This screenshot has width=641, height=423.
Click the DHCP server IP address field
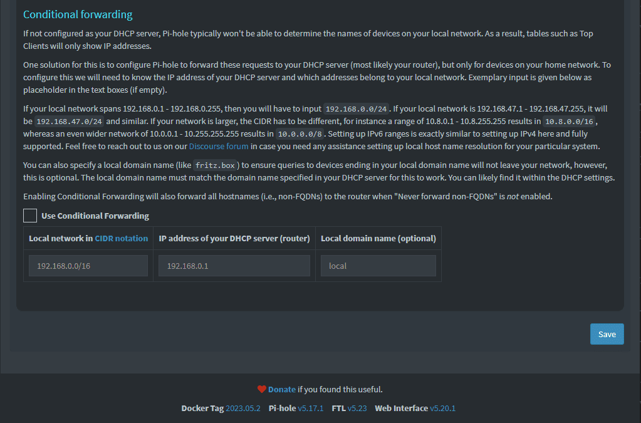click(234, 266)
